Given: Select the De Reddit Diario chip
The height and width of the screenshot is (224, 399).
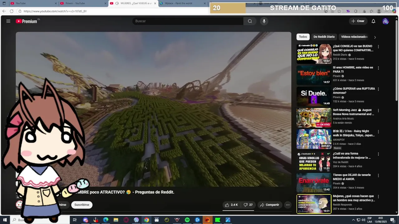Looking at the screenshot, I should tap(324, 37).
